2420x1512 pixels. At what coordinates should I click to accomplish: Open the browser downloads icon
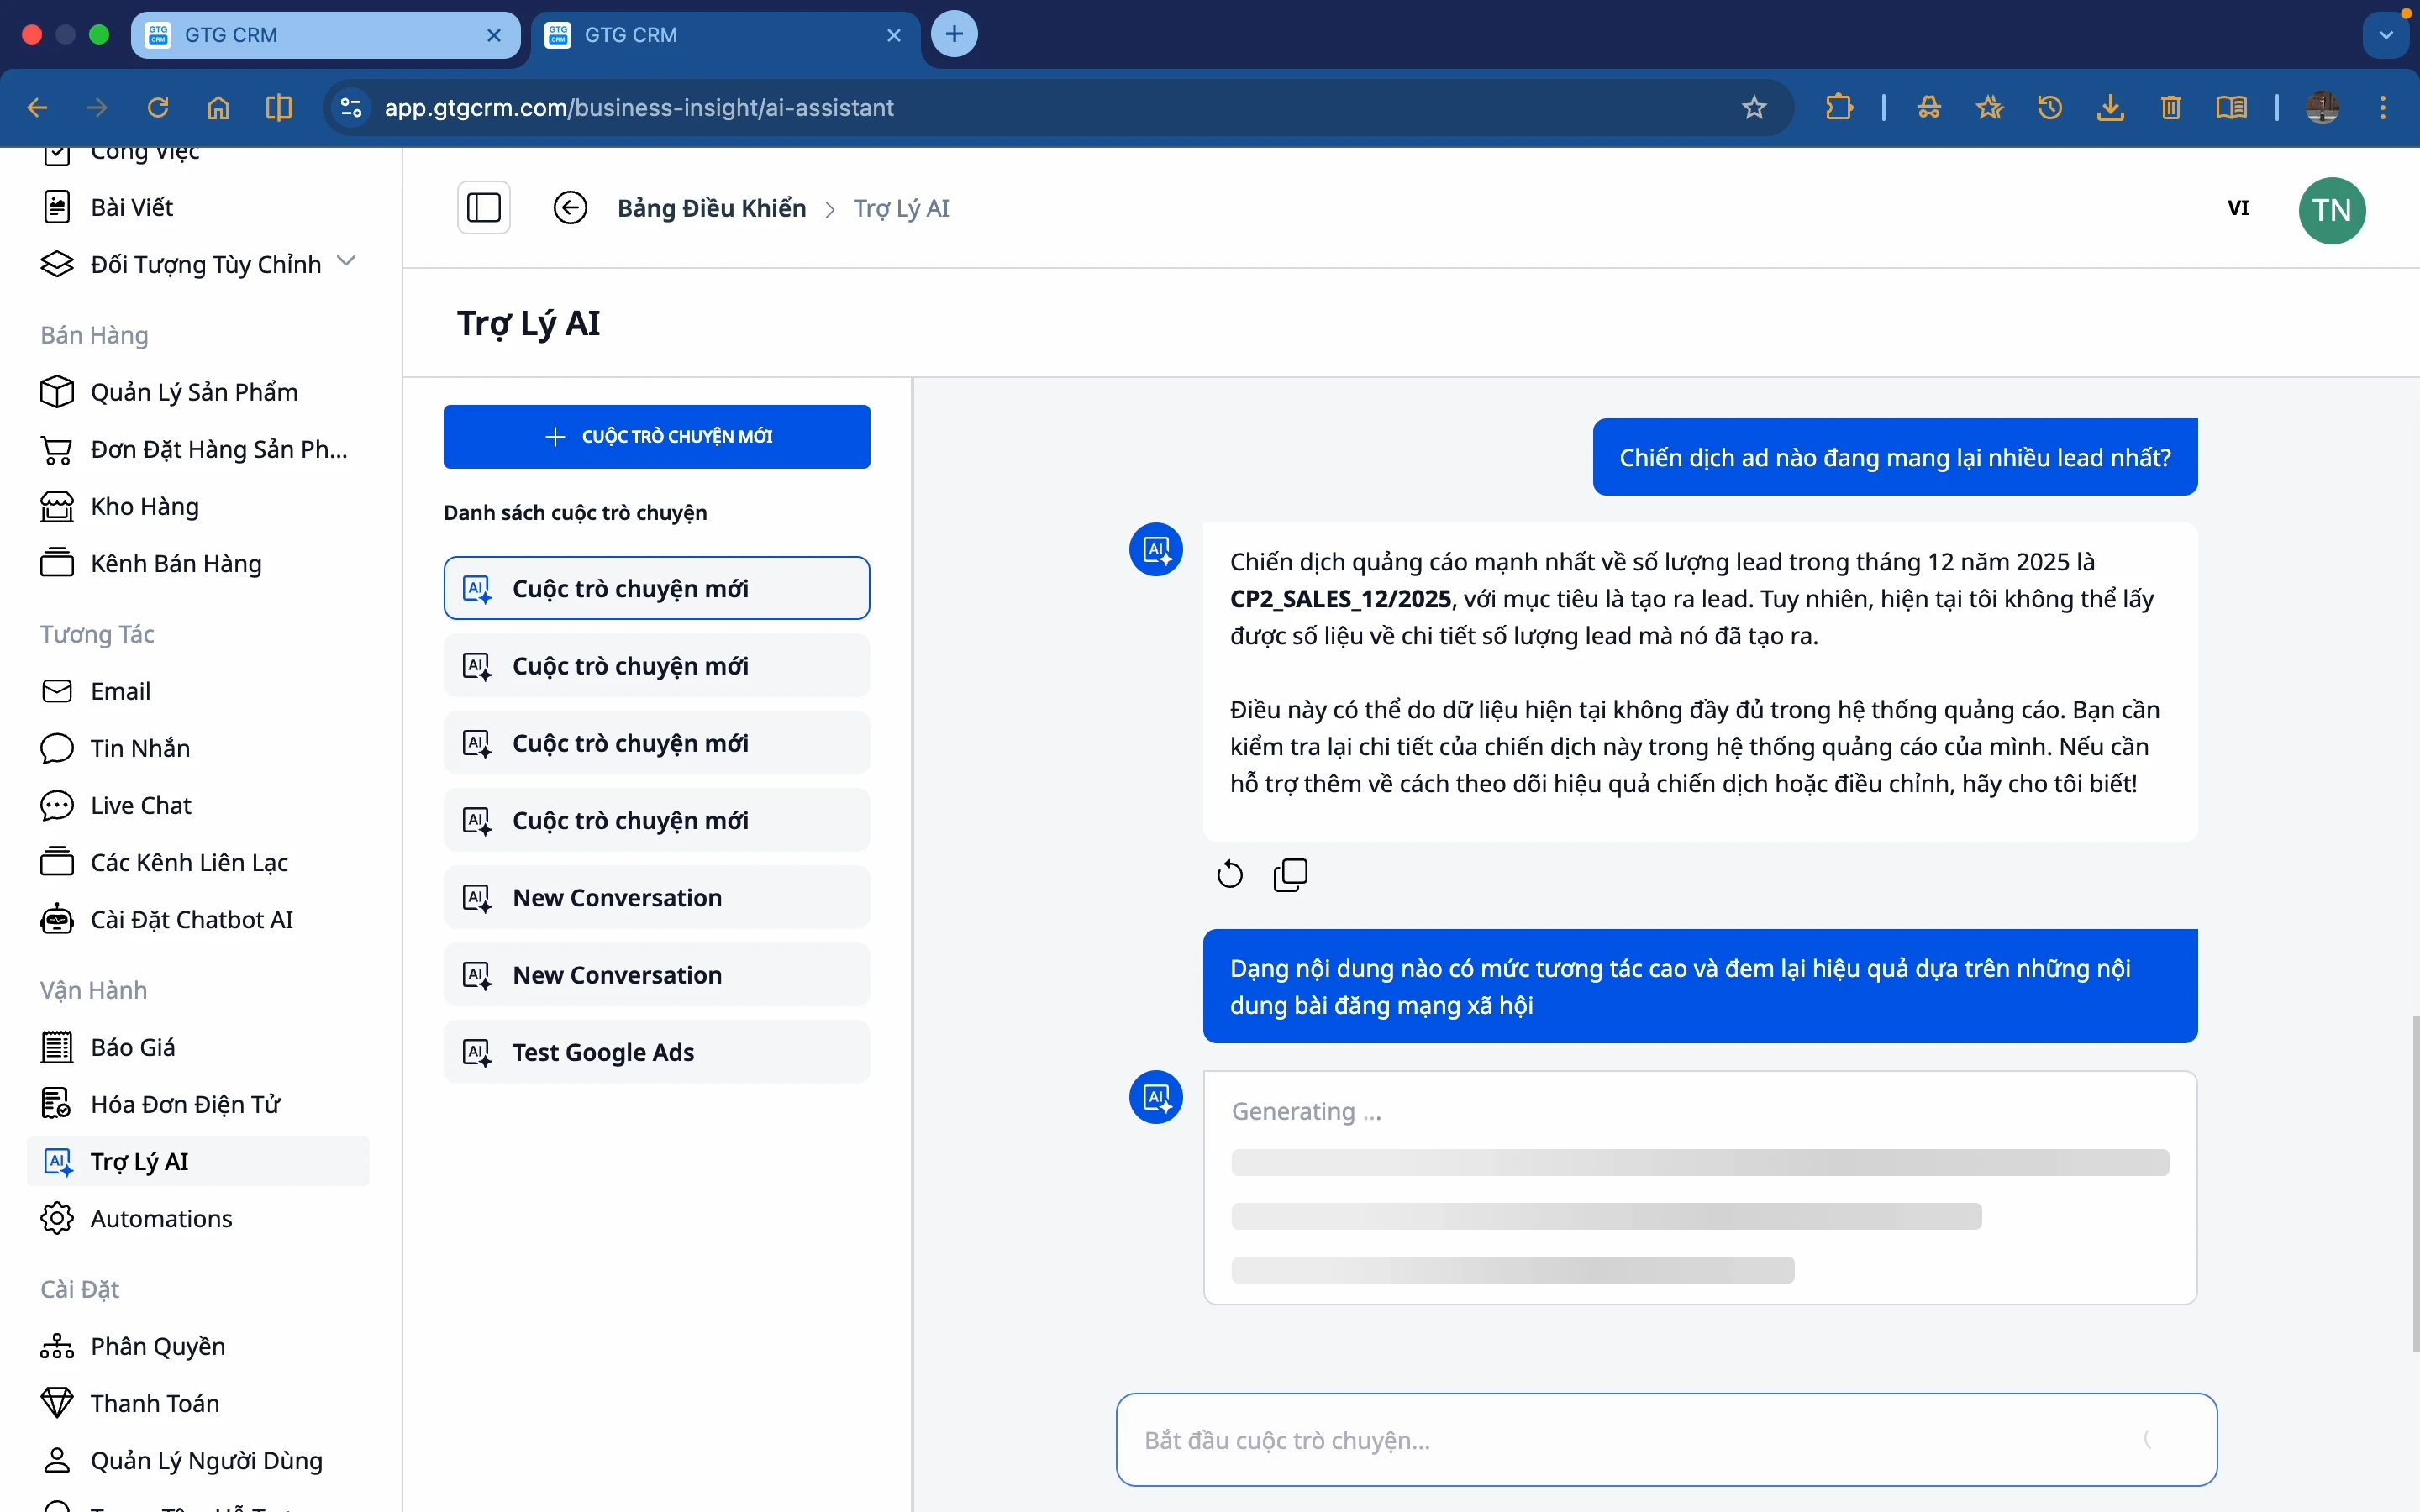(x=2110, y=107)
